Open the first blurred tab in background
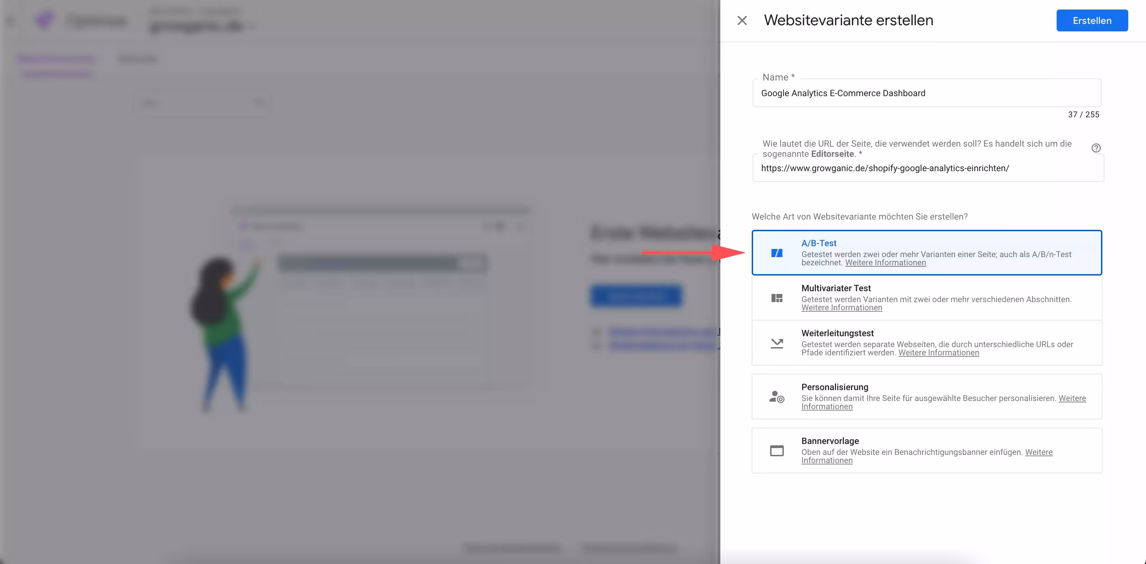Image resolution: width=1146 pixels, height=564 pixels. click(x=57, y=59)
